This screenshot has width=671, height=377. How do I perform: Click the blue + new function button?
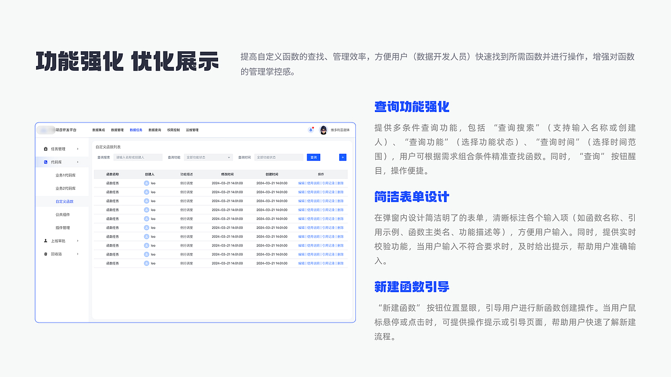(342, 157)
